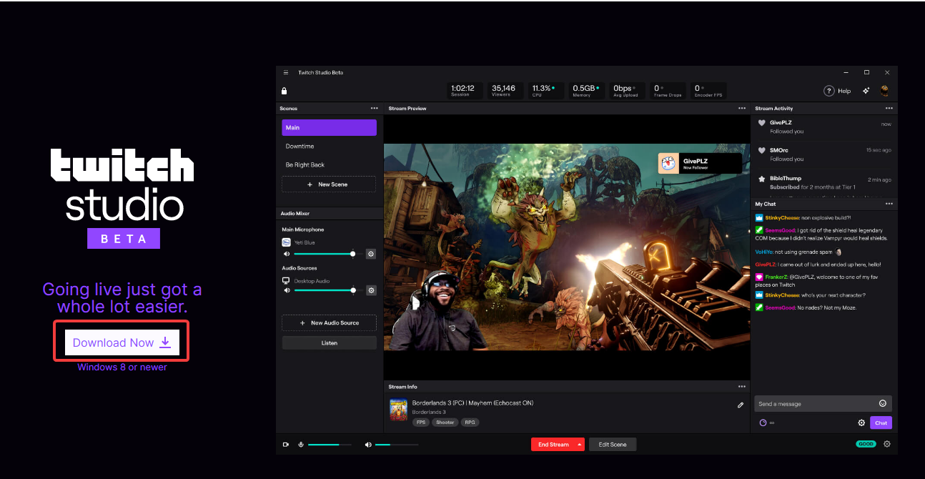Screen dimensions: 925x479
Task: Select the Main scene
Action: click(329, 127)
